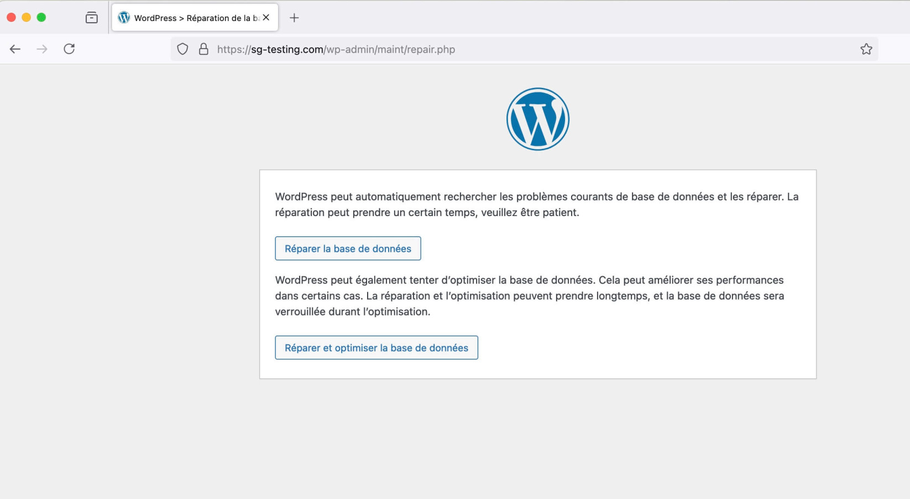This screenshot has width=910, height=499.
Task: Click the yellow minimize window button
Action: [26, 18]
